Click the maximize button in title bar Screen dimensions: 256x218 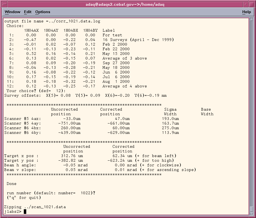251,4
